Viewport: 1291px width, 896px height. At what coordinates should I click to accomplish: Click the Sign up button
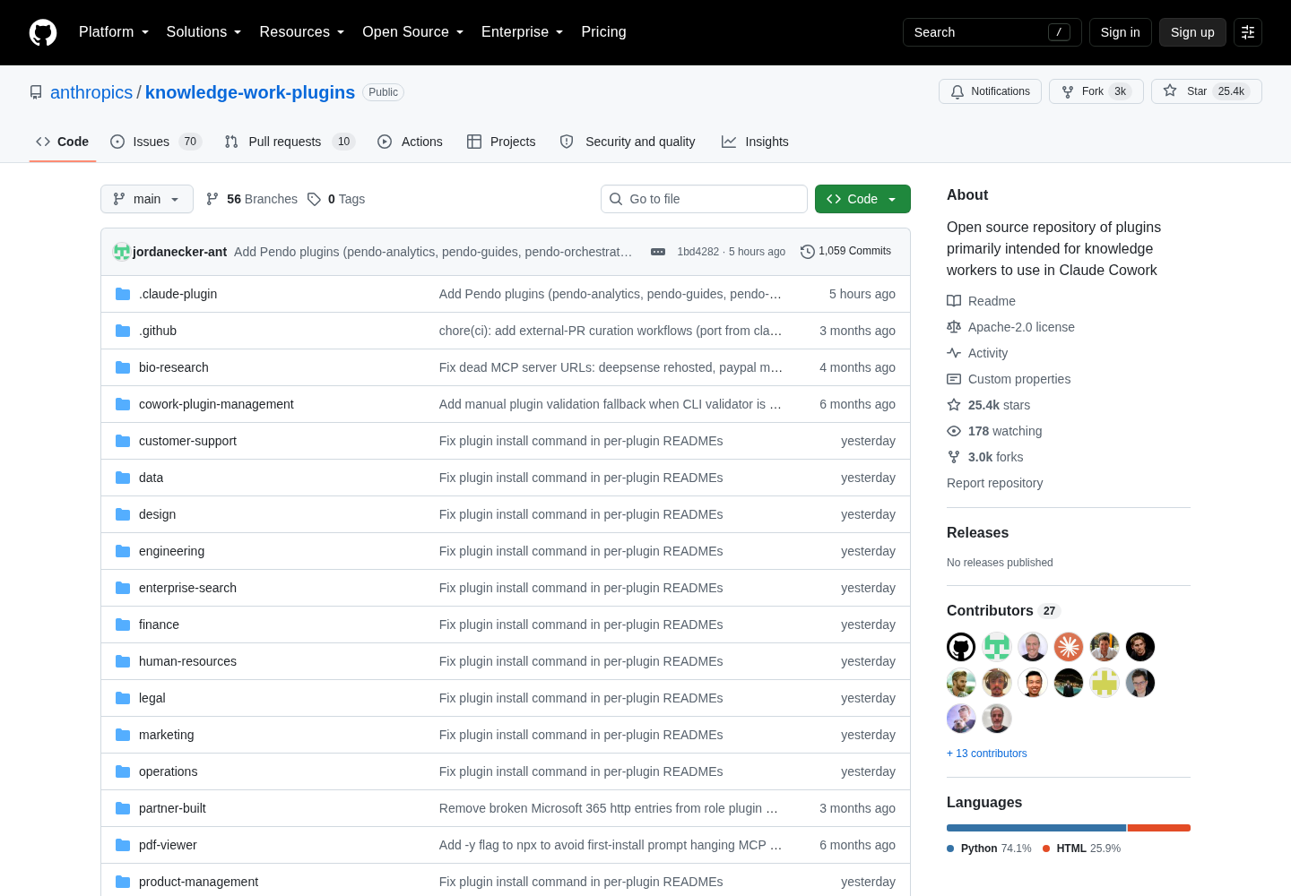pos(1192,32)
